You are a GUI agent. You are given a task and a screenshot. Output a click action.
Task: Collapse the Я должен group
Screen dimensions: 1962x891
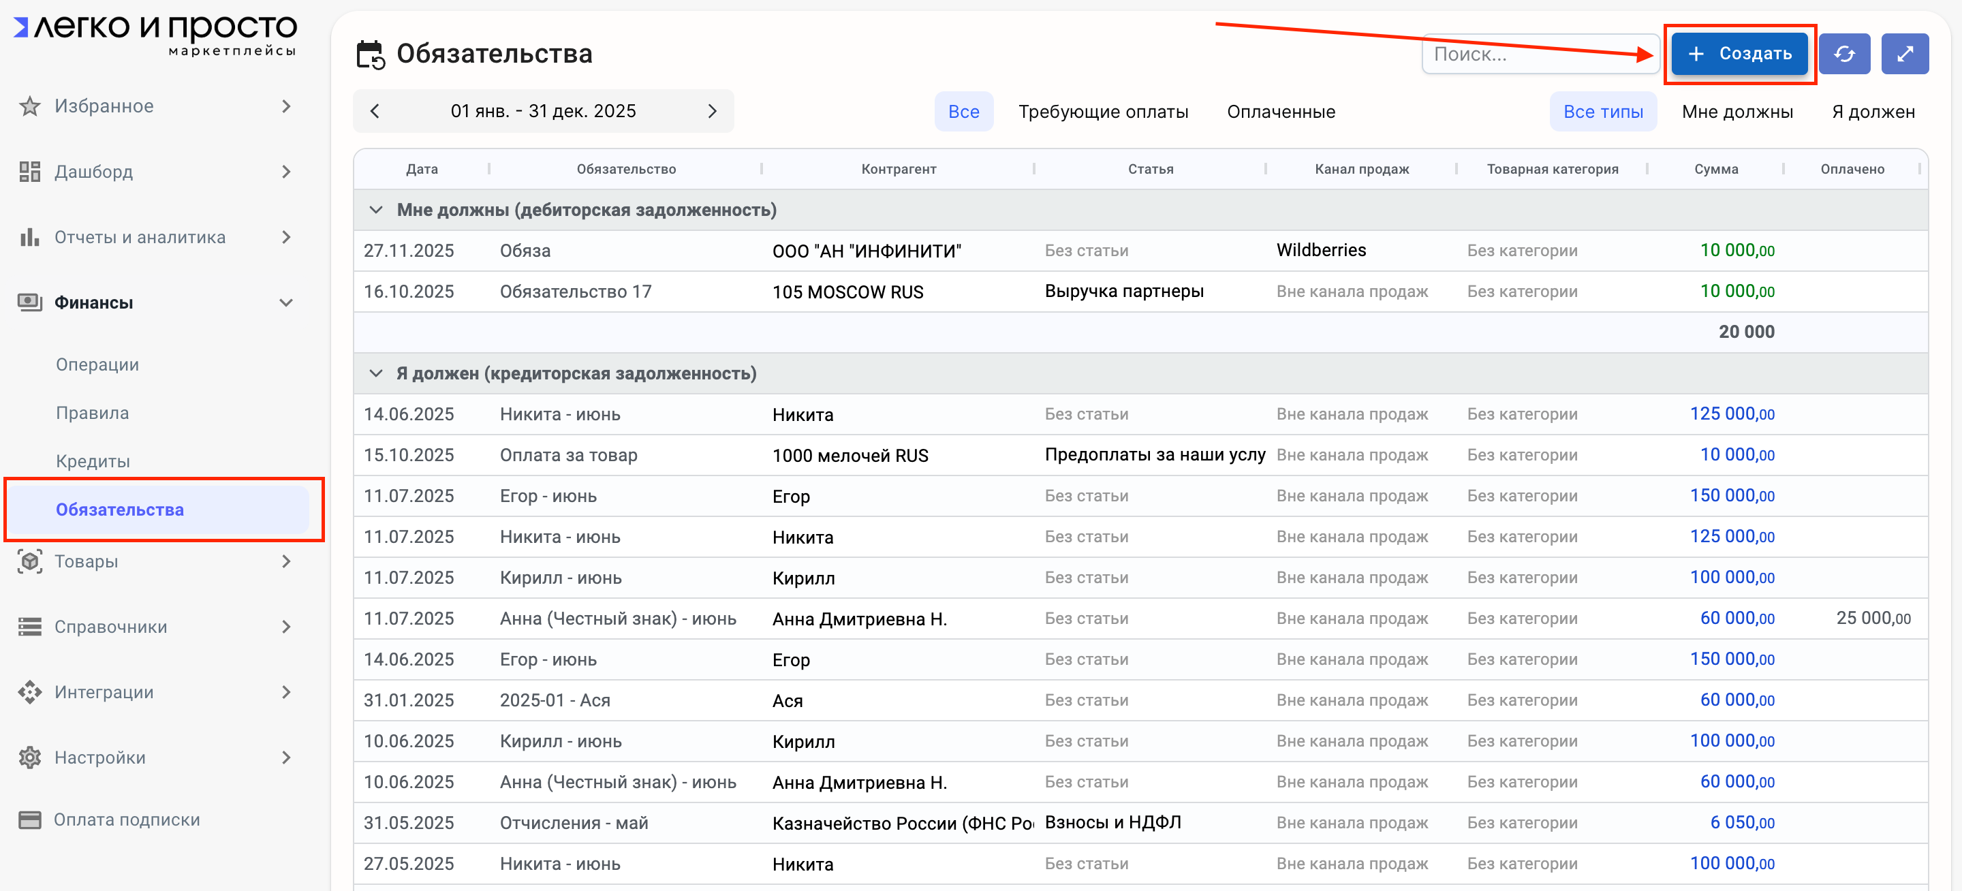point(375,373)
